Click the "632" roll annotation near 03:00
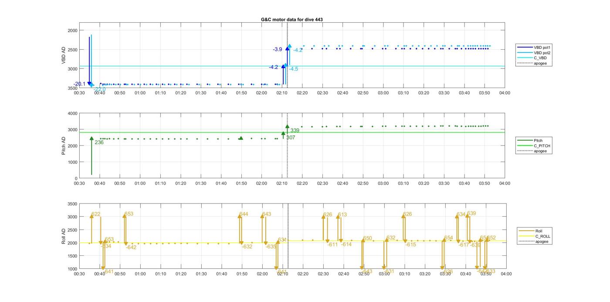610x302 pixels. coord(391,238)
